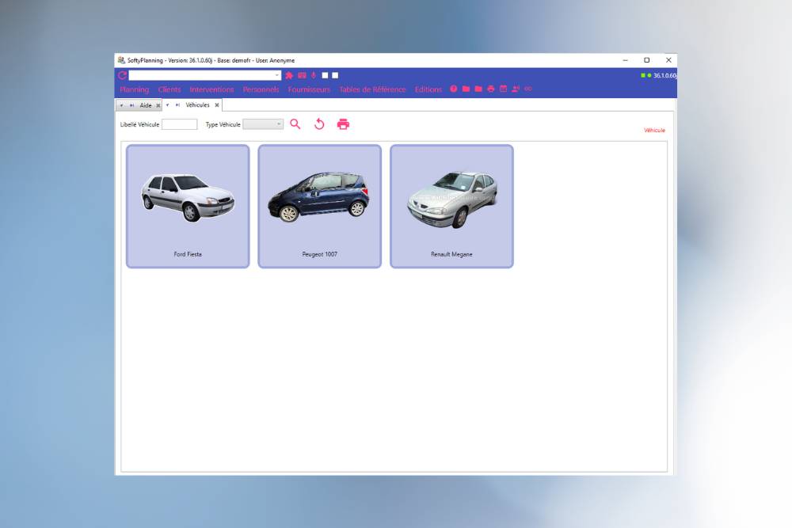
Task: Click the circular reset arrow icon
Action: pos(319,124)
